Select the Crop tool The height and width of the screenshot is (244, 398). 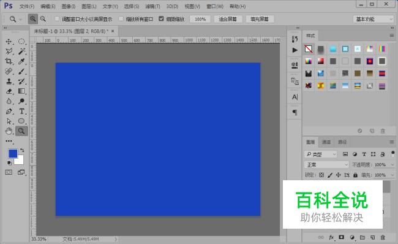9,61
